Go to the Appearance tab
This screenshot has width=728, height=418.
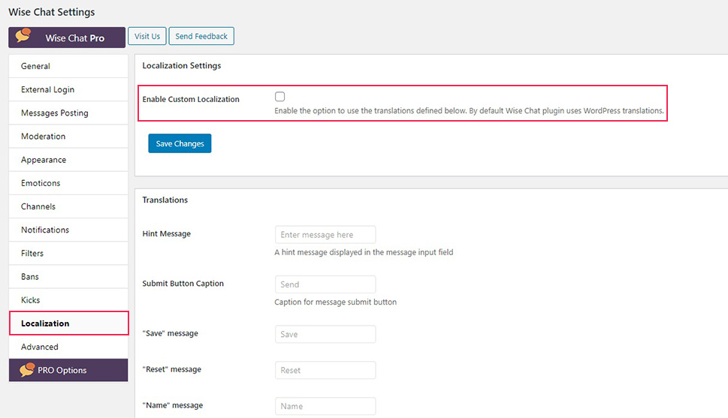68,160
